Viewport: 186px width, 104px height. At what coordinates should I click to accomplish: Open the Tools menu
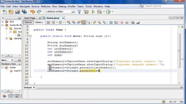click(88, 6)
